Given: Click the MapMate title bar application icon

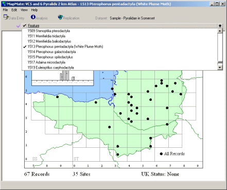Looking at the screenshot, I should (x=4, y=4).
